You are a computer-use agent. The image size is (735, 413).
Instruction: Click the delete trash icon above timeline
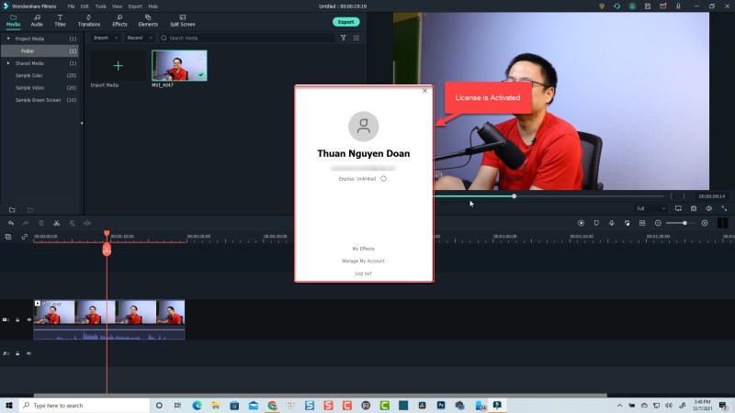coord(40,223)
